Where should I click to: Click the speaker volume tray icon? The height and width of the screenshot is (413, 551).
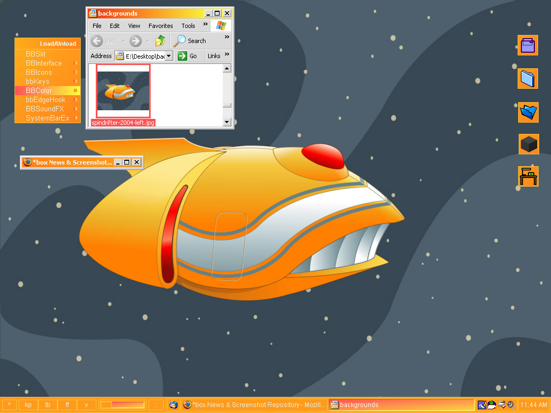(511, 405)
